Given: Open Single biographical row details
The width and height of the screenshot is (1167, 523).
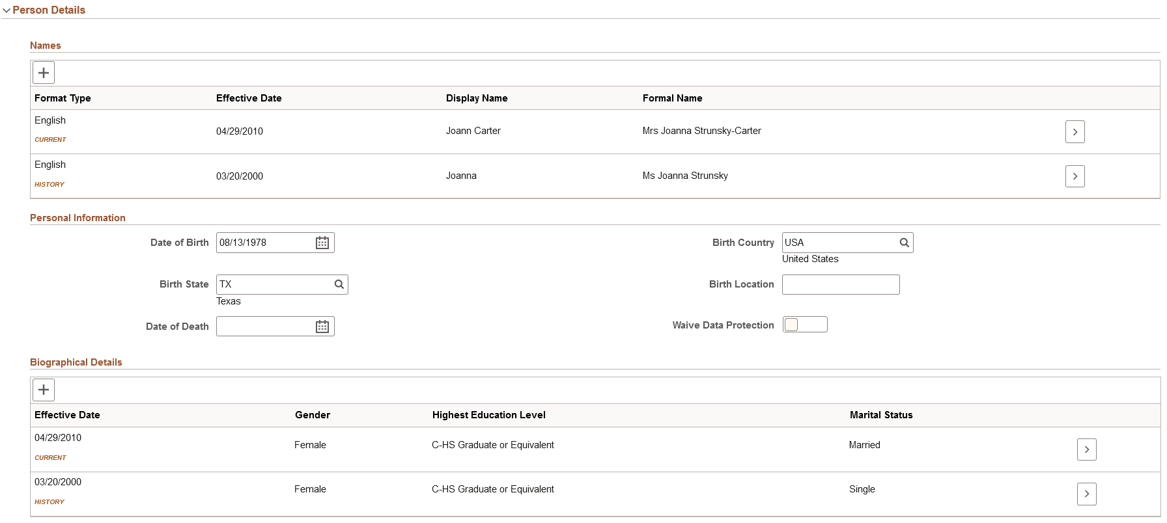Looking at the screenshot, I should click(1086, 494).
